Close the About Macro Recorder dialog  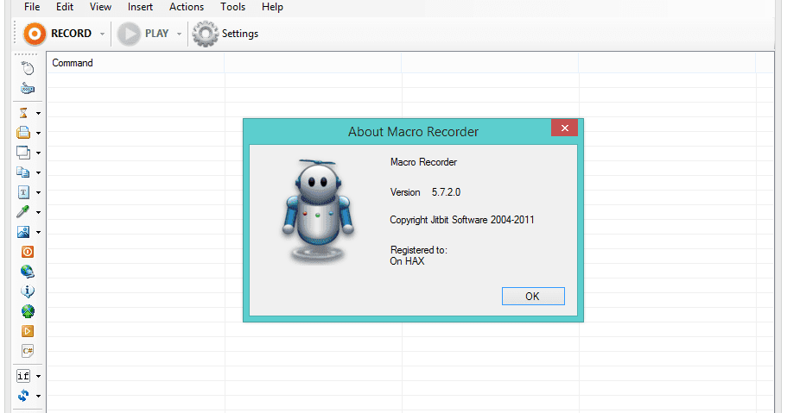(565, 128)
